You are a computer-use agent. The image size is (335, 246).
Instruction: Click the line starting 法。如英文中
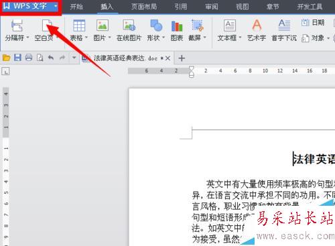pyautogui.click(x=218, y=228)
